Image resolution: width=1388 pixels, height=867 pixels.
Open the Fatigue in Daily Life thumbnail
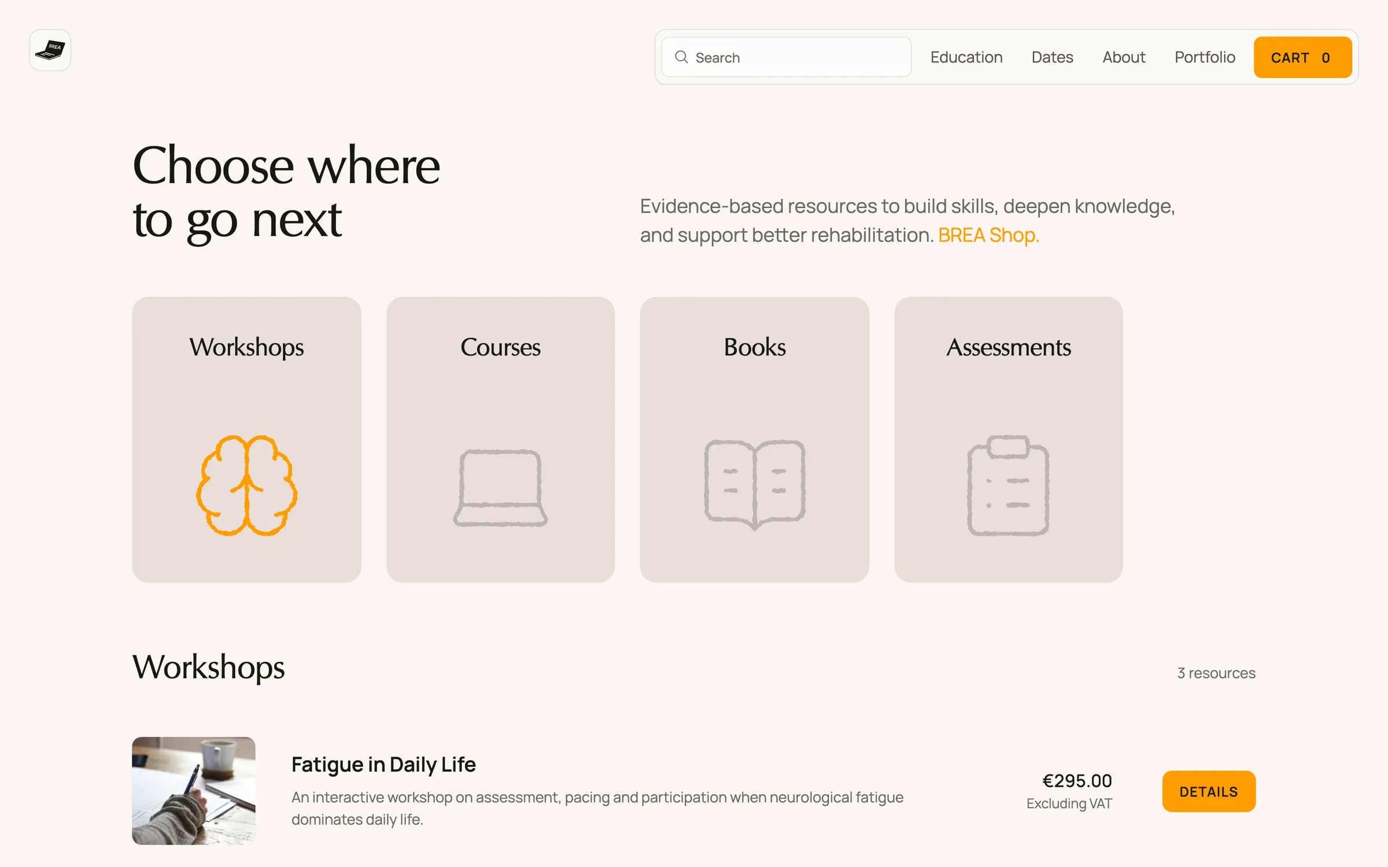194,791
